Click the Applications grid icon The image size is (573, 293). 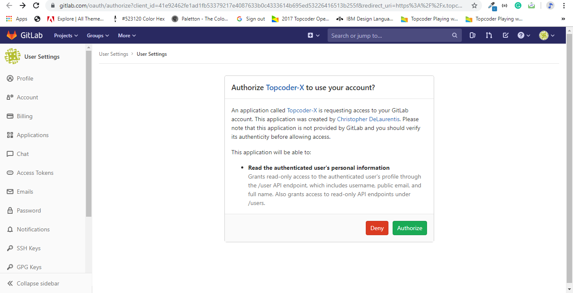10,135
